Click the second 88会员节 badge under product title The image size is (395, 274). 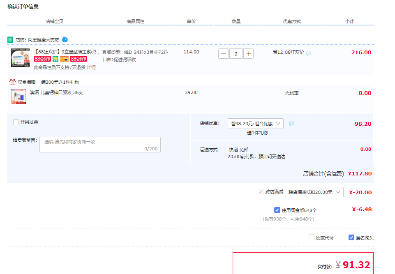[79, 59]
